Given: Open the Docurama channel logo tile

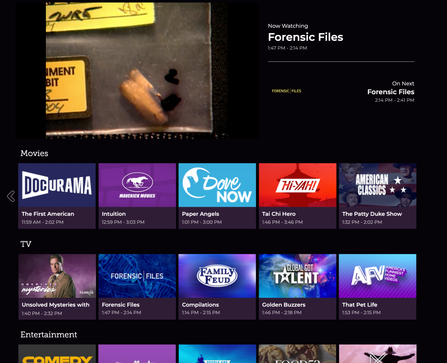Looking at the screenshot, I should click(57, 185).
